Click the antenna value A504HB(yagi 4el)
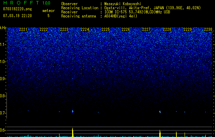215x137 pixels. pos(121,16)
